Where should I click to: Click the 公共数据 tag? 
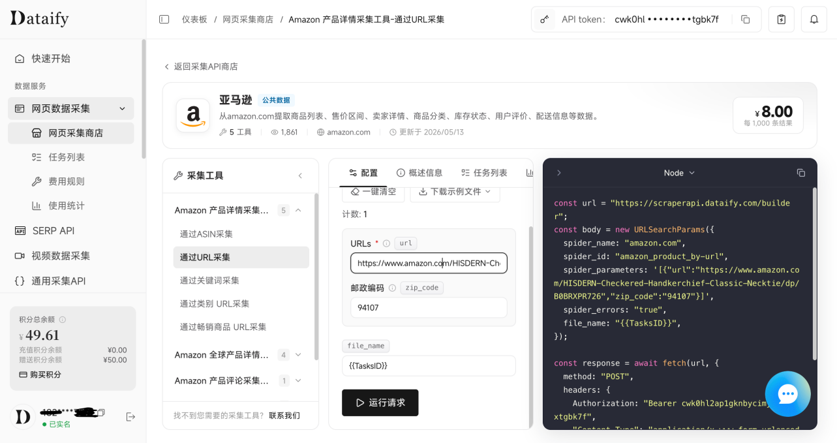[x=276, y=100]
